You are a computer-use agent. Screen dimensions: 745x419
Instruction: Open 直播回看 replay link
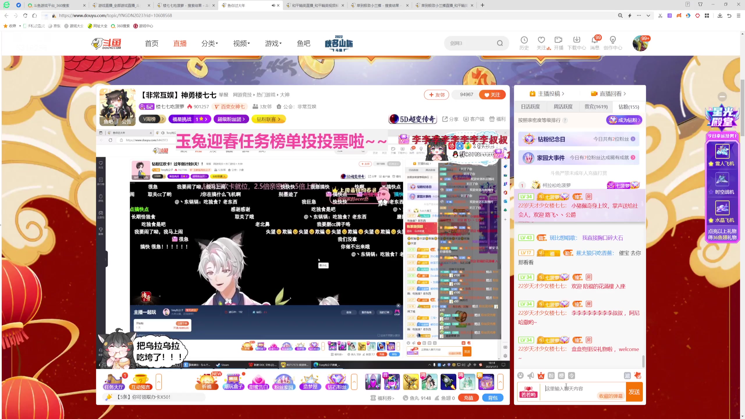click(609, 94)
